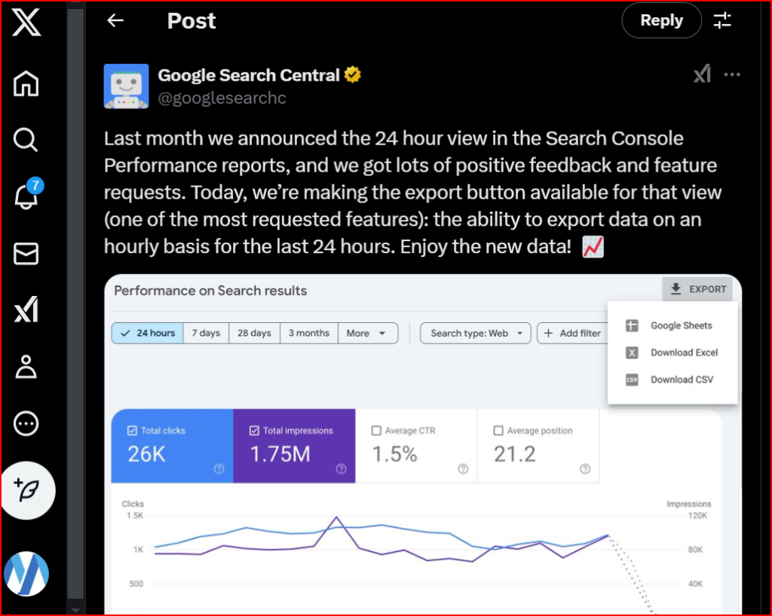The image size is (772, 616).
Task: Open help icon on Average CTR card
Action: point(464,469)
